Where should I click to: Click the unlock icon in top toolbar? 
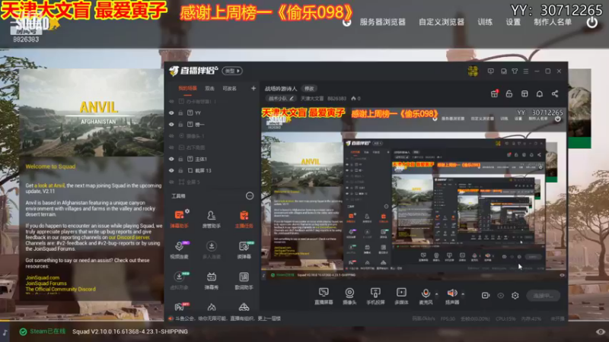(x=509, y=93)
